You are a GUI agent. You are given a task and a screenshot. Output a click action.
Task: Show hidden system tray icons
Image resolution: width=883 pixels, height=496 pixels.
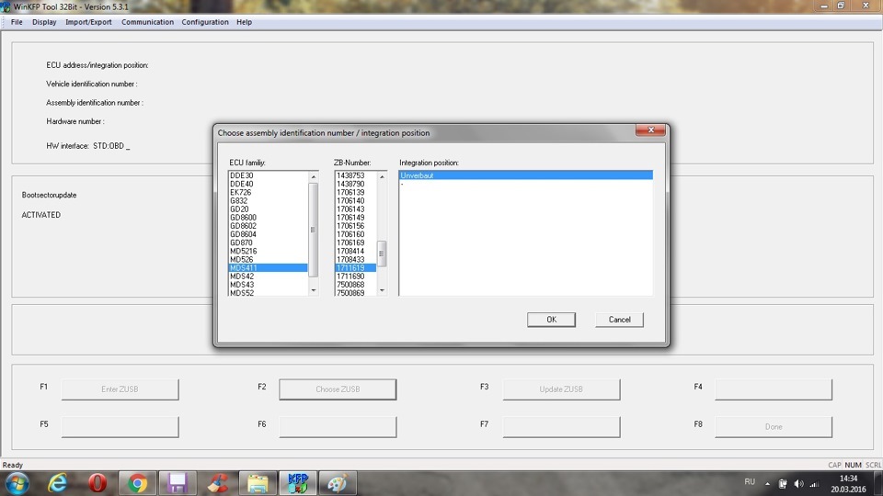(768, 483)
